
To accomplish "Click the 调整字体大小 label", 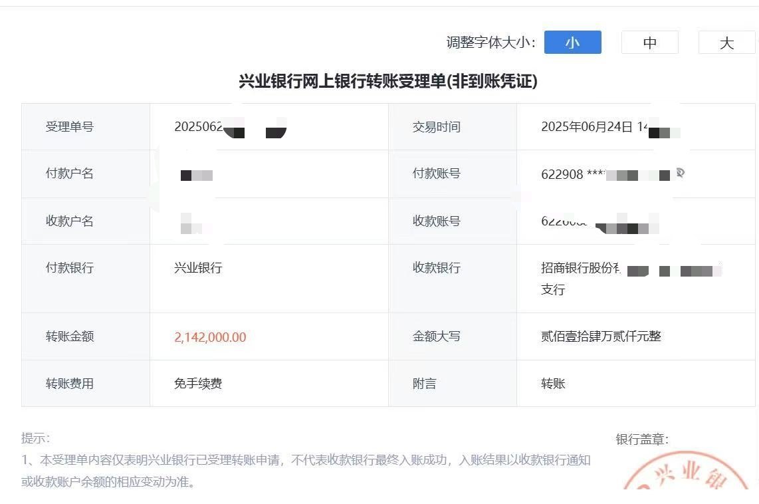I will click(x=490, y=42).
